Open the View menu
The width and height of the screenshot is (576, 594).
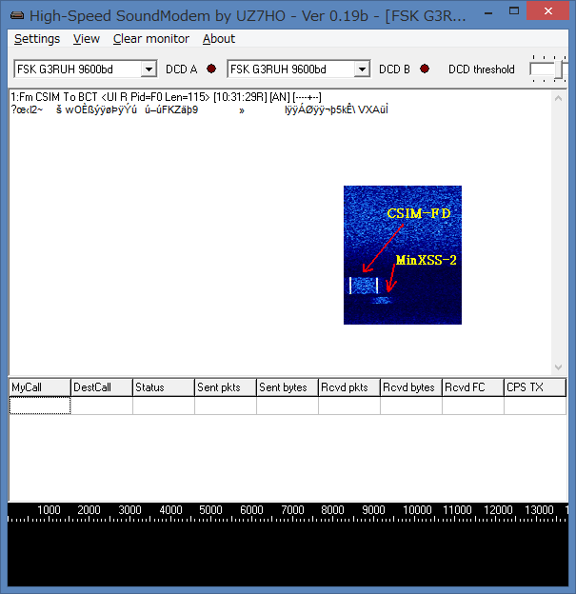[87, 39]
